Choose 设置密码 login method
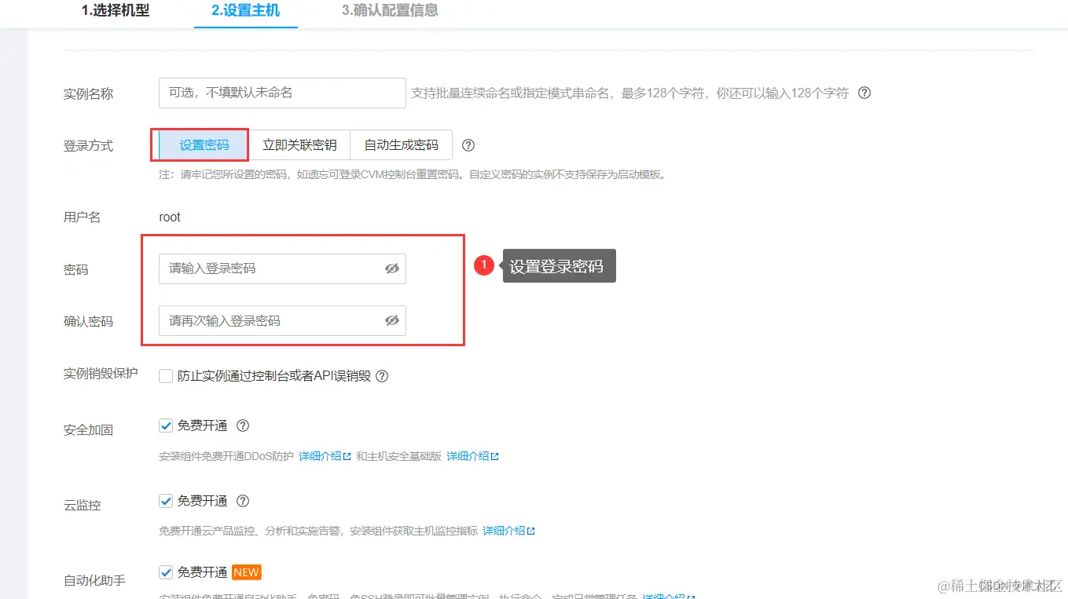This screenshot has width=1068, height=599. point(204,145)
